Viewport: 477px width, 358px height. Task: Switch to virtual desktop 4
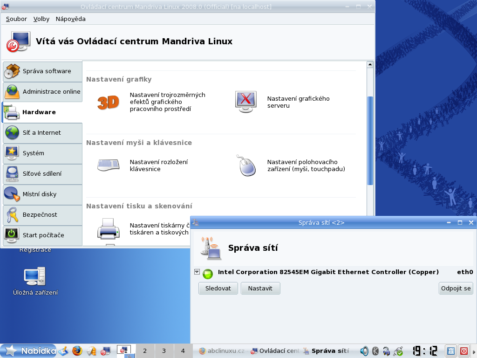(x=183, y=351)
